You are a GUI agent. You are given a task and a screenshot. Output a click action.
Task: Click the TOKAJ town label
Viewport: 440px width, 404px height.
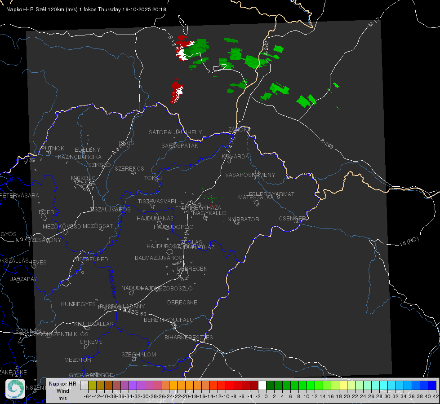tap(153, 178)
